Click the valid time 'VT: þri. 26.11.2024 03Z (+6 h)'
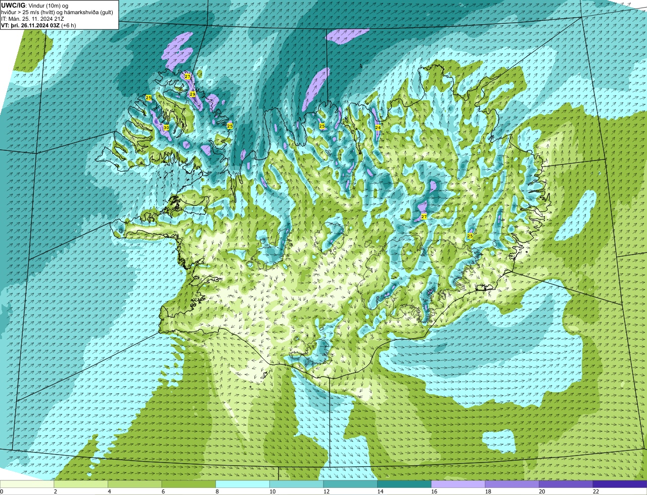Screen dimensions: 647x495 point(39,25)
